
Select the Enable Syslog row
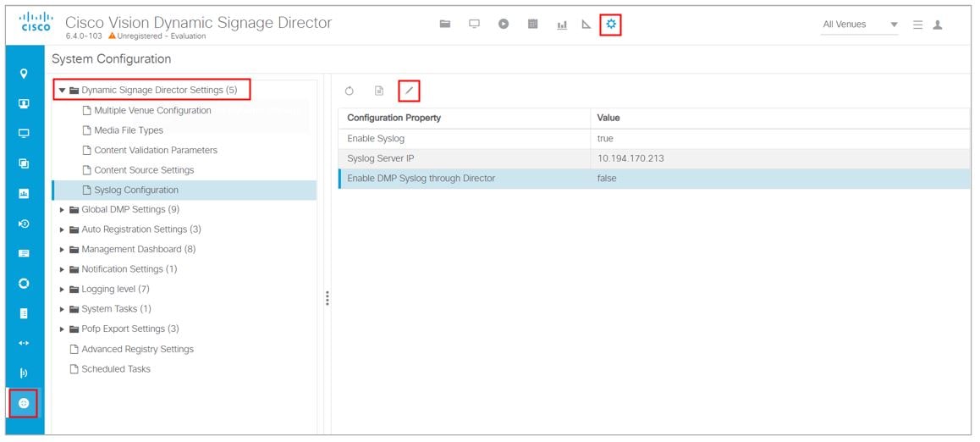pos(654,138)
